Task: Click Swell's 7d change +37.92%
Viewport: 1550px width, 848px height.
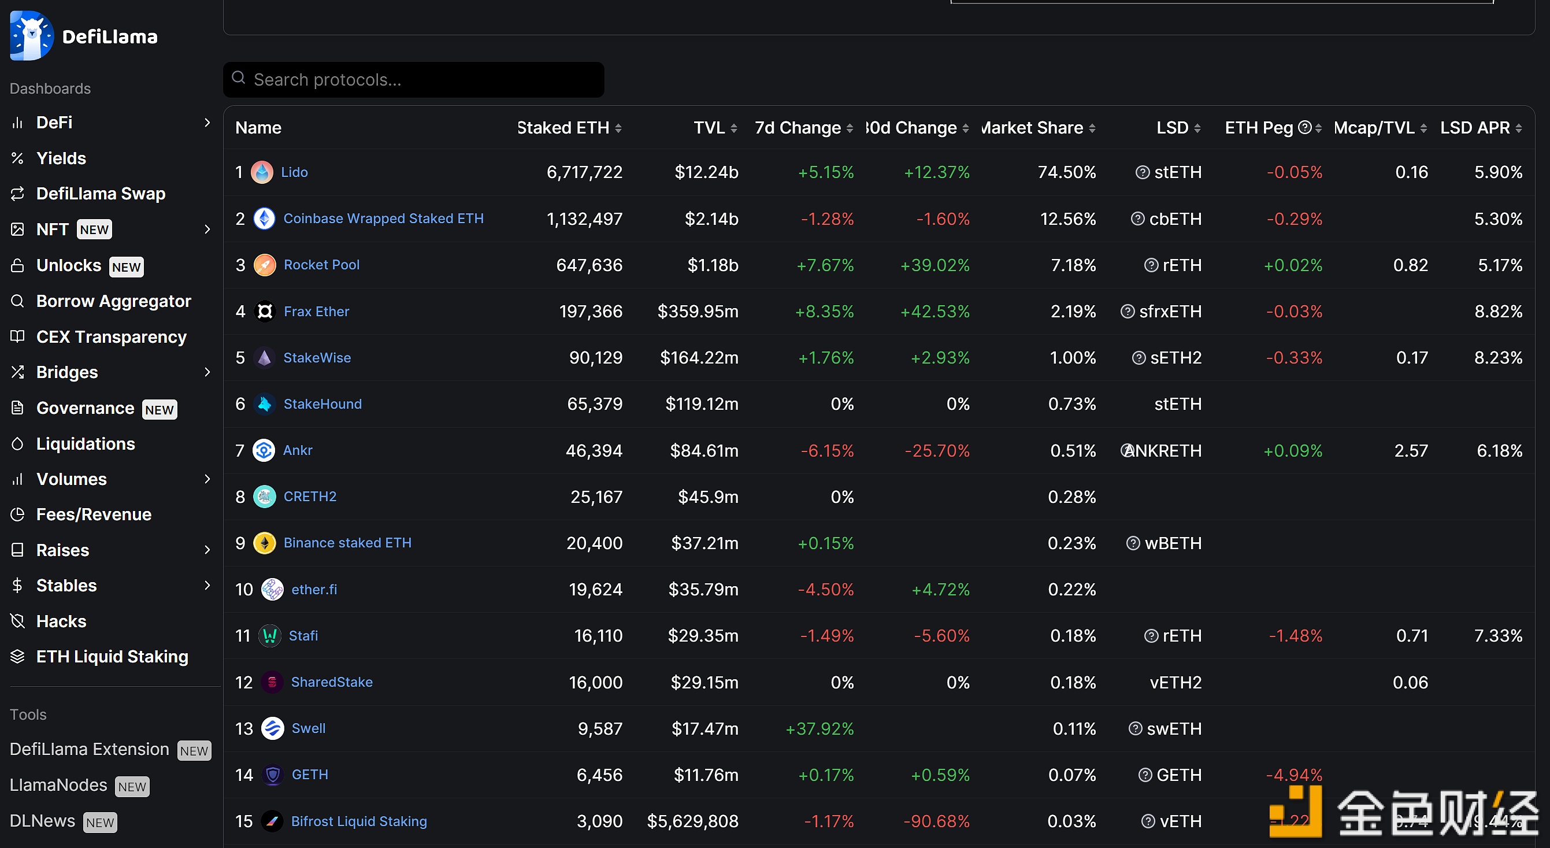Action: click(820, 729)
